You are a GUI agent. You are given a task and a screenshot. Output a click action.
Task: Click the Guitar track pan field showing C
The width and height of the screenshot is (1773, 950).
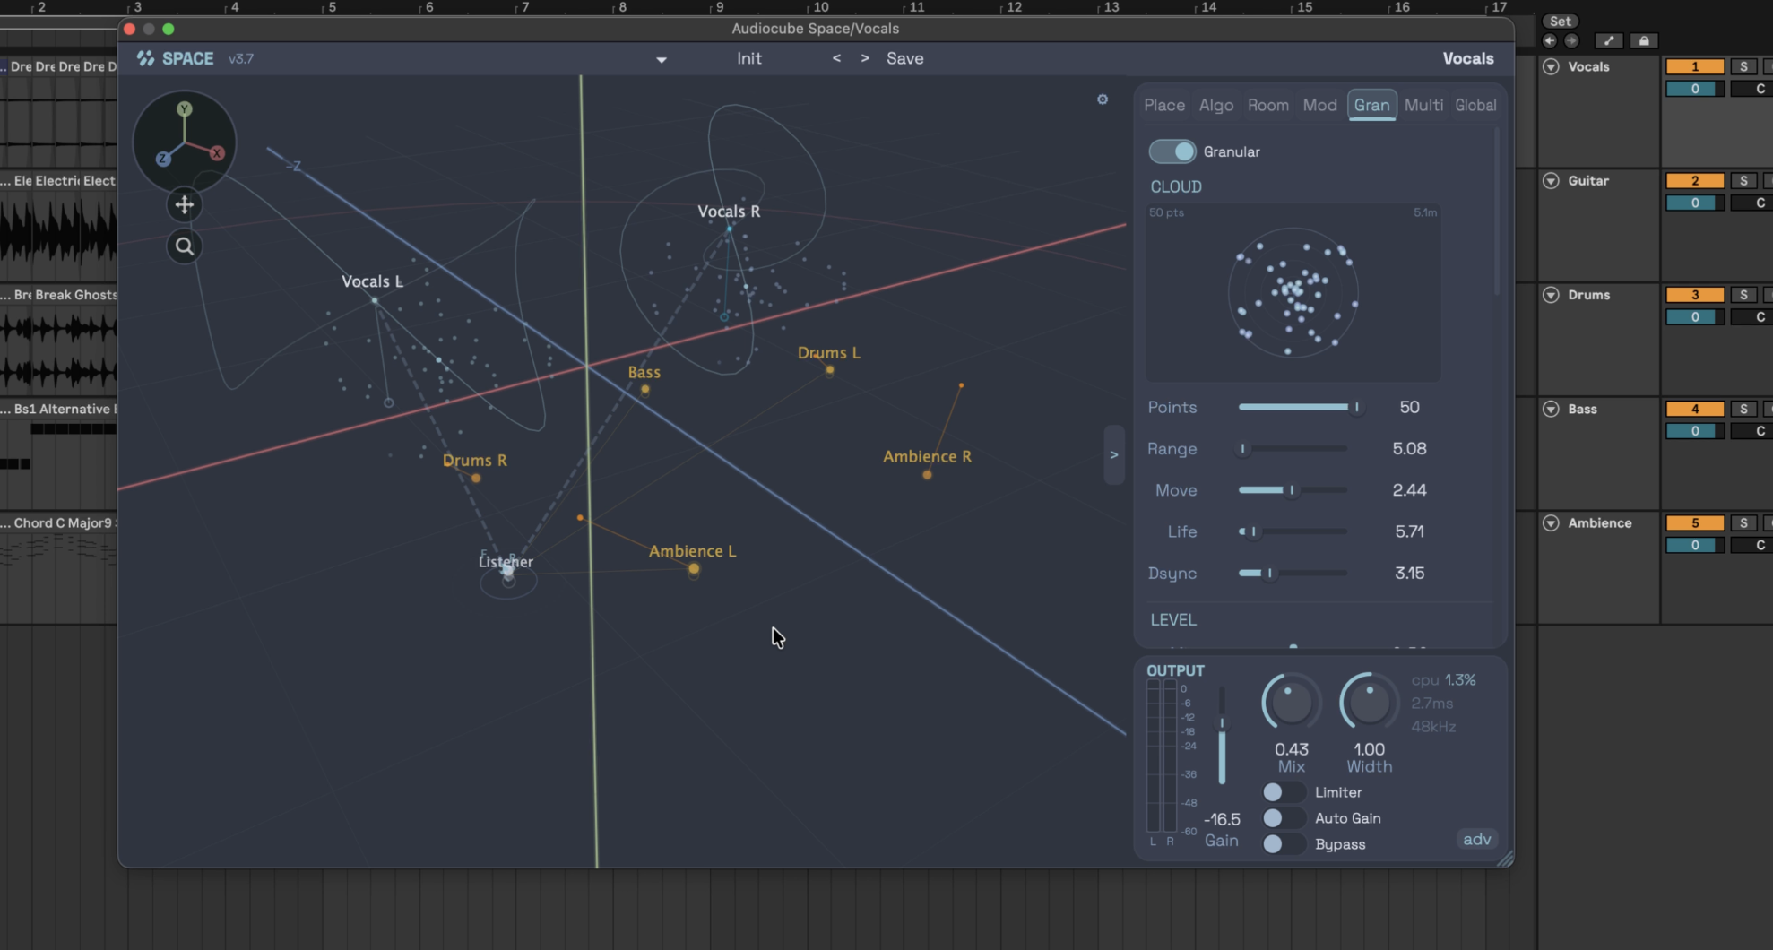tap(1751, 203)
